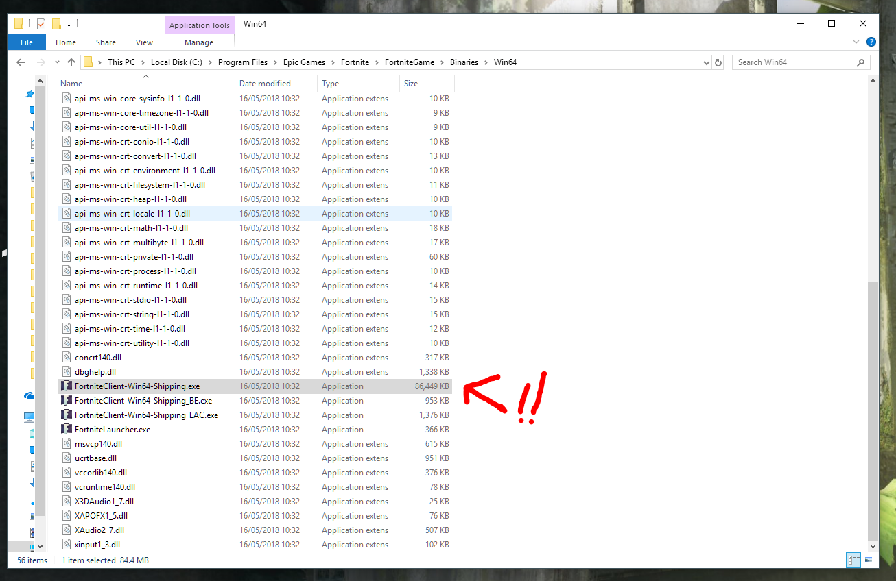Click the refresh button in the address bar
The image size is (896, 581).
pyautogui.click(x=718, y=62)
